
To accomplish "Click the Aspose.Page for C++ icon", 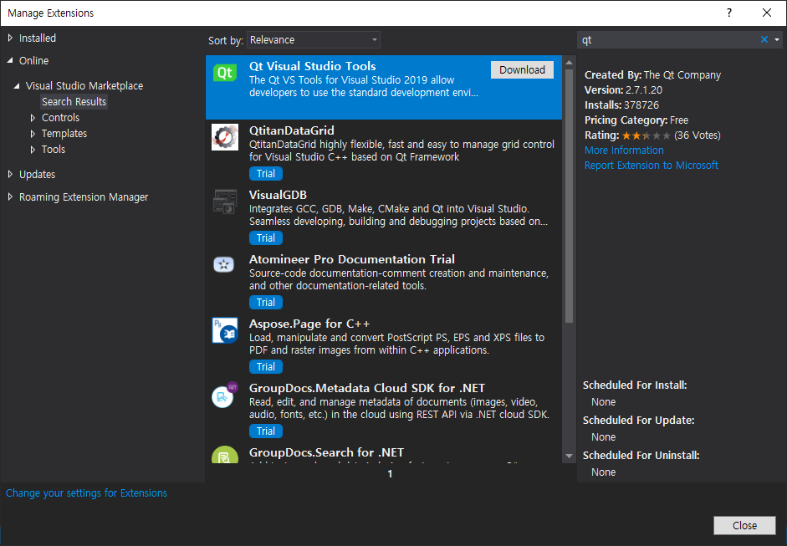I will [x=224, y=330].
